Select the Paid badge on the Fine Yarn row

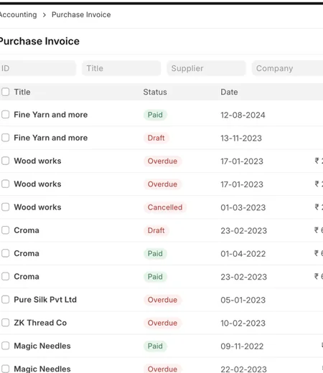(155, 115)
